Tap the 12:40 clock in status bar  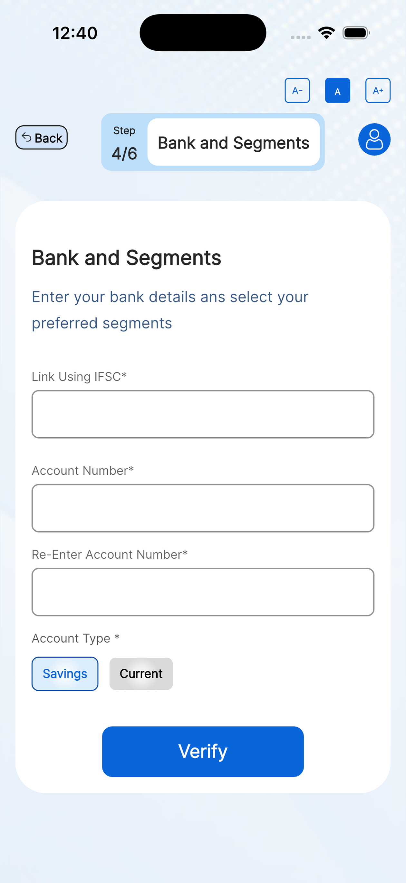[75, 33]
